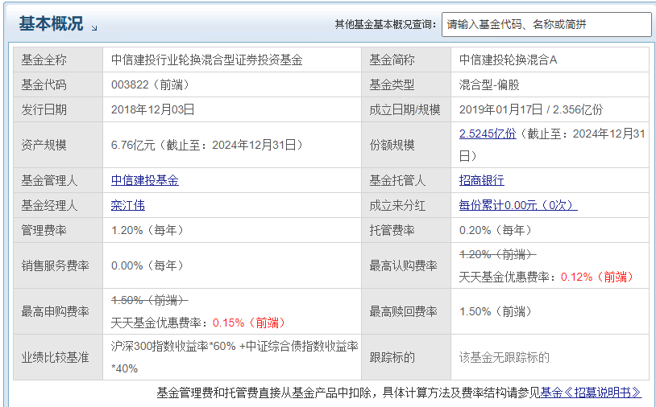Viewport: 656px width, 407px height.
Task: Click the 基金管理人 label cell
Action: pyautogui.click(x=58, y=180)
